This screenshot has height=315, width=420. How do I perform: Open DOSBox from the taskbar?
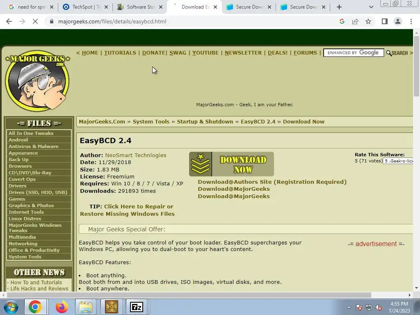(112, 307)
